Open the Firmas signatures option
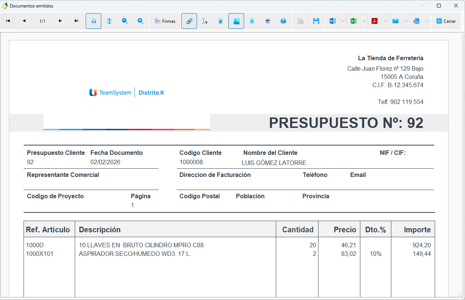This screenshot has width=465, height=300. (x=165, y=21)
